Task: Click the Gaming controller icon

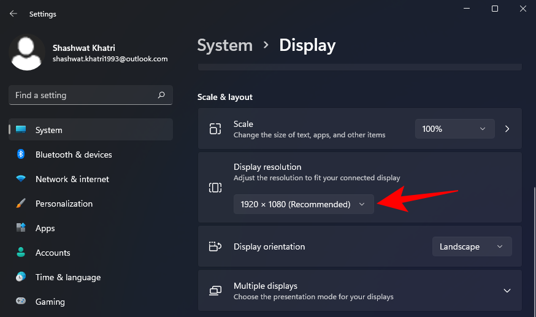Action: [21, 302]
